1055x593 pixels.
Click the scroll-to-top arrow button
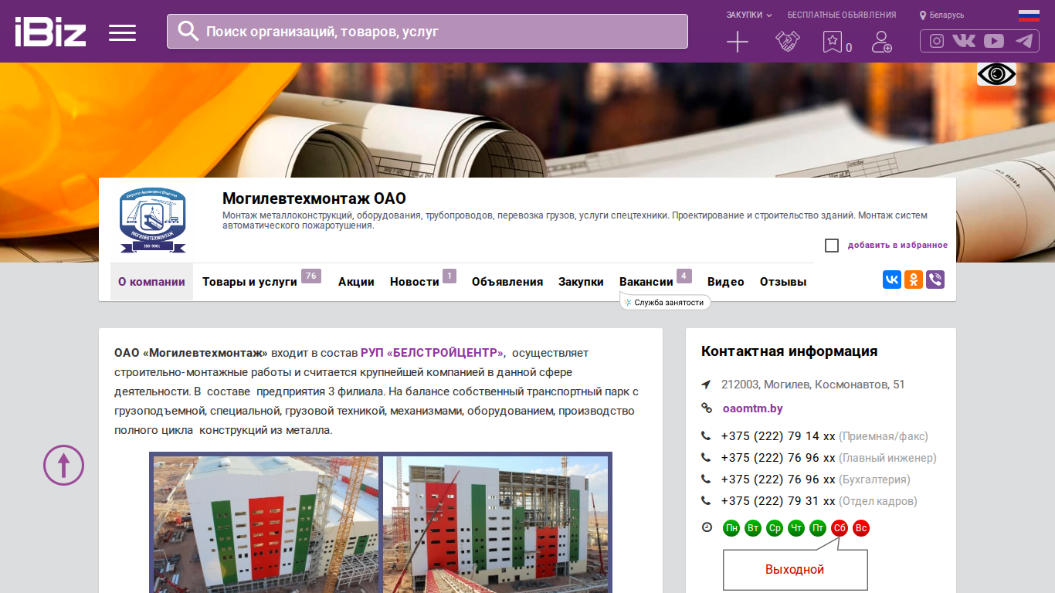[63, 466]
